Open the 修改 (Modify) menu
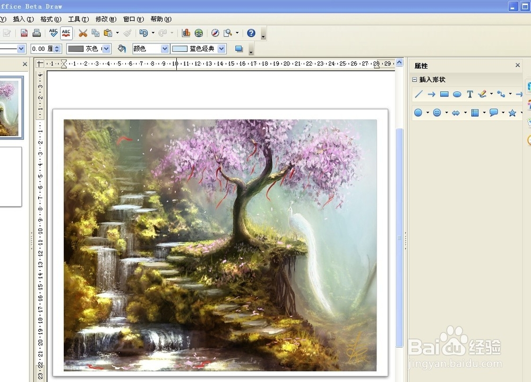This screenshot has height=382, width=531. point(106,19)
